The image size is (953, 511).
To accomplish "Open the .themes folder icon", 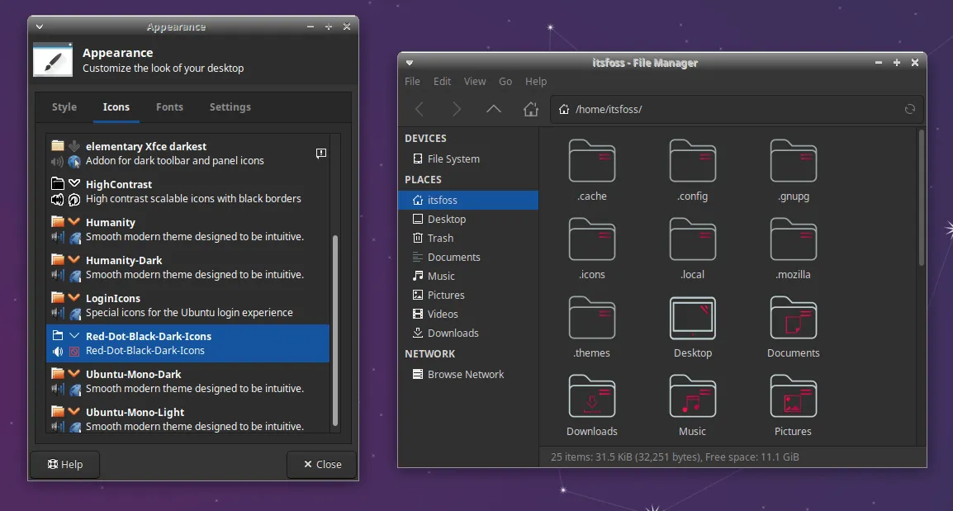I will 592,319.
